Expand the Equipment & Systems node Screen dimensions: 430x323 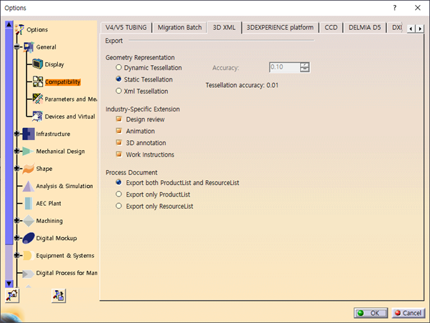17,255
